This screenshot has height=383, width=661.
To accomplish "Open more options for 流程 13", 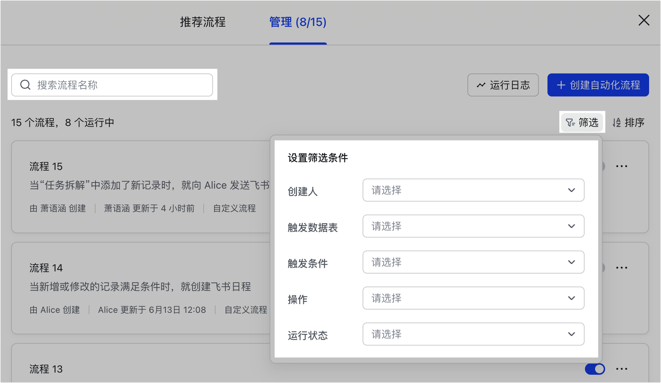I will 621,369.
